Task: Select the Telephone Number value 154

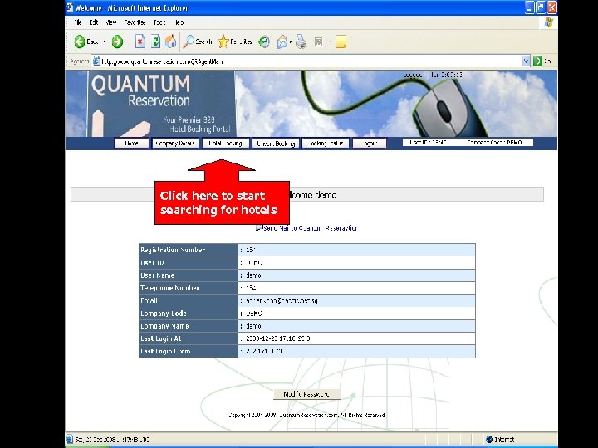Action: tap(251, 288)
